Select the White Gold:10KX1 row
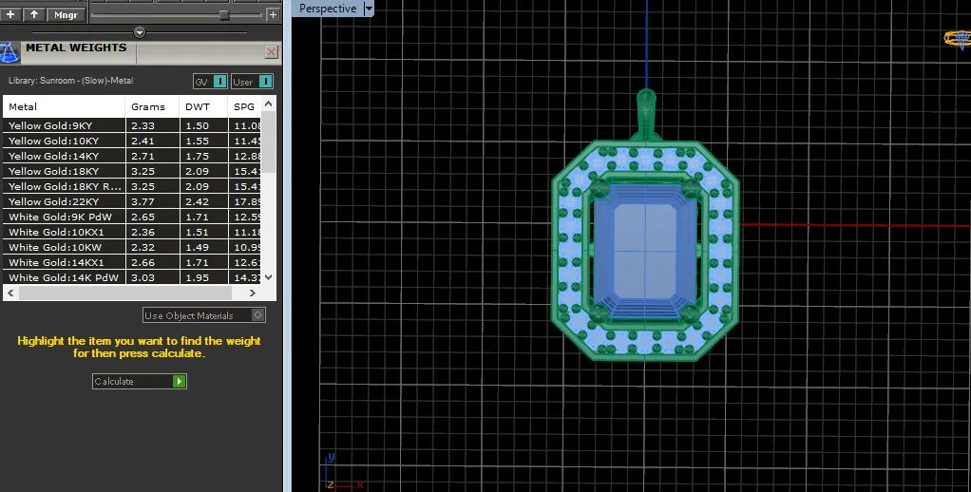Viewport: 971px width, 492px height. click(131, 232)
